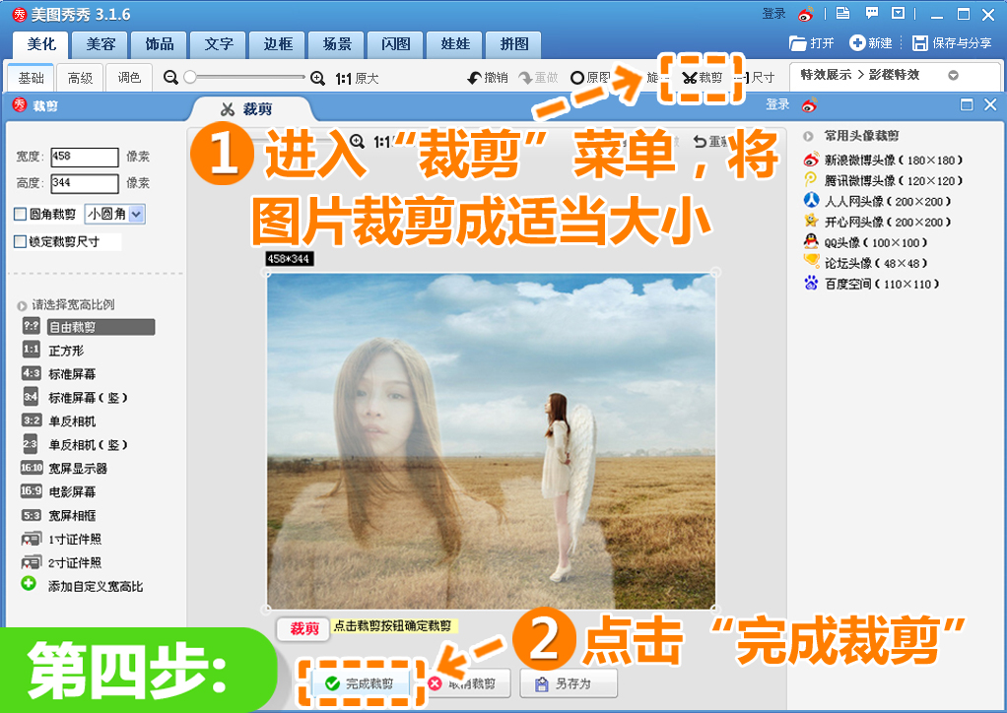Viewport: 1007px width, 713px height.
Task: Pick the 1:1 正方形 ratio icon
Action: coord(32,350)
